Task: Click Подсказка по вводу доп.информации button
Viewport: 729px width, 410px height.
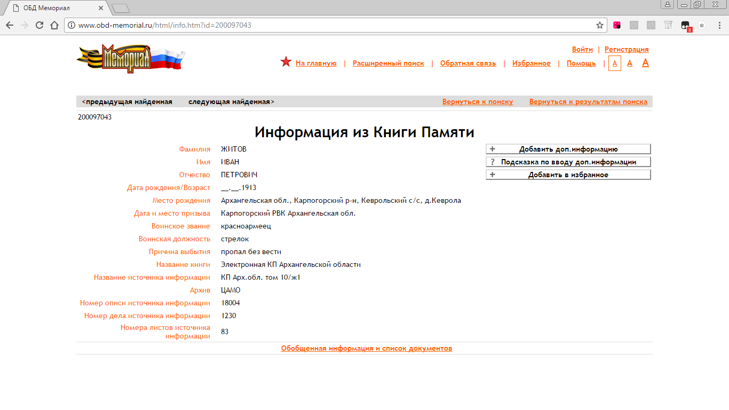Action: [568, 162]
